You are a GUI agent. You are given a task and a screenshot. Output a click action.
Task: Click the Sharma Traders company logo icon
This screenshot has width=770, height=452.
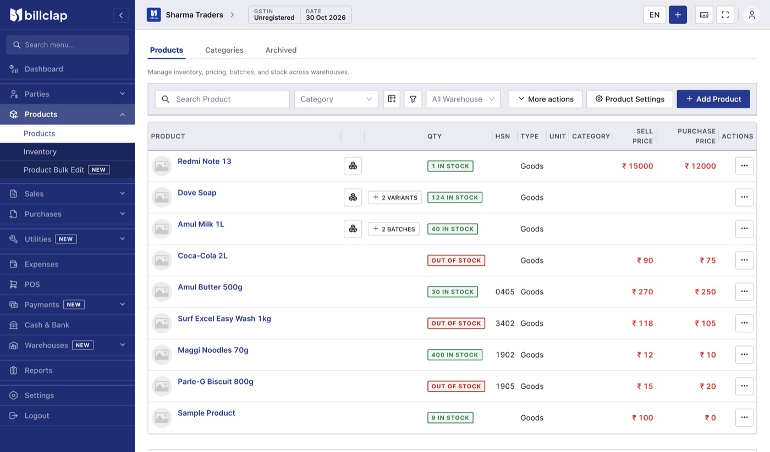153,15
